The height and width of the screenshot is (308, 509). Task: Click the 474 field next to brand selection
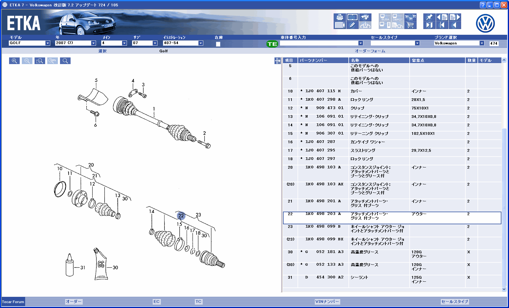494,43
